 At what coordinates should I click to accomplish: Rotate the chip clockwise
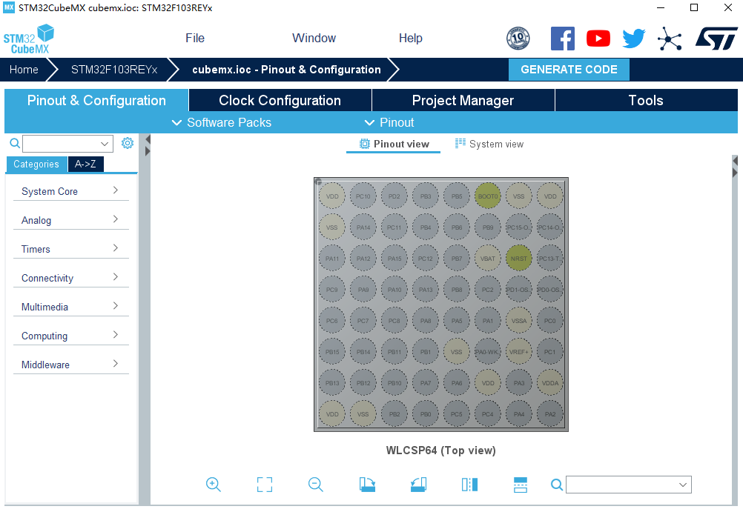[x=367, y=485]
